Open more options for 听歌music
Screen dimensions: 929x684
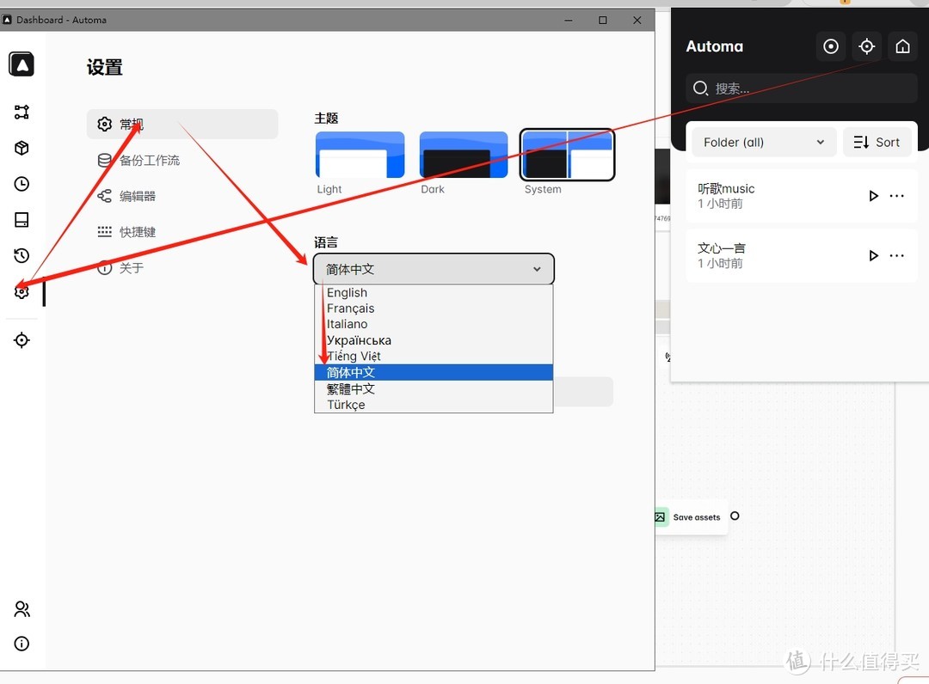897,196
